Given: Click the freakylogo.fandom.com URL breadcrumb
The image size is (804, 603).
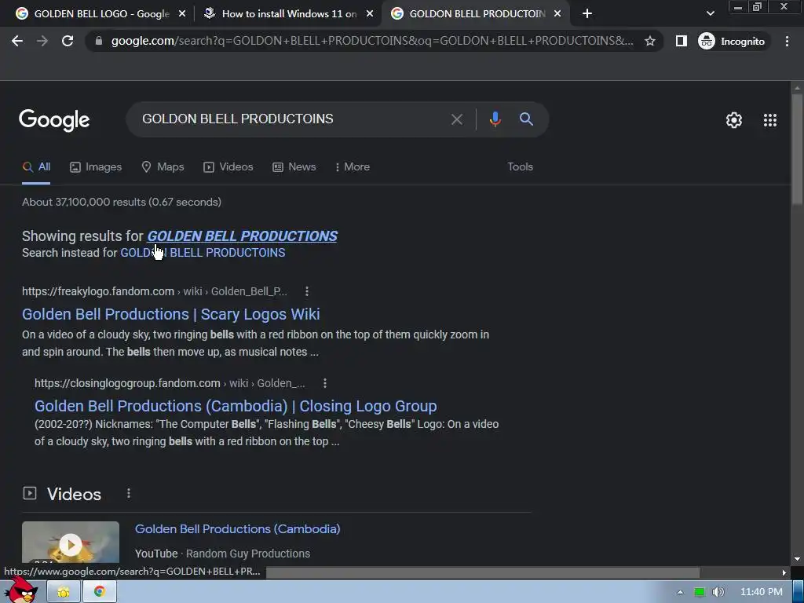Looking at the screenshot, I should pos(155,291).
